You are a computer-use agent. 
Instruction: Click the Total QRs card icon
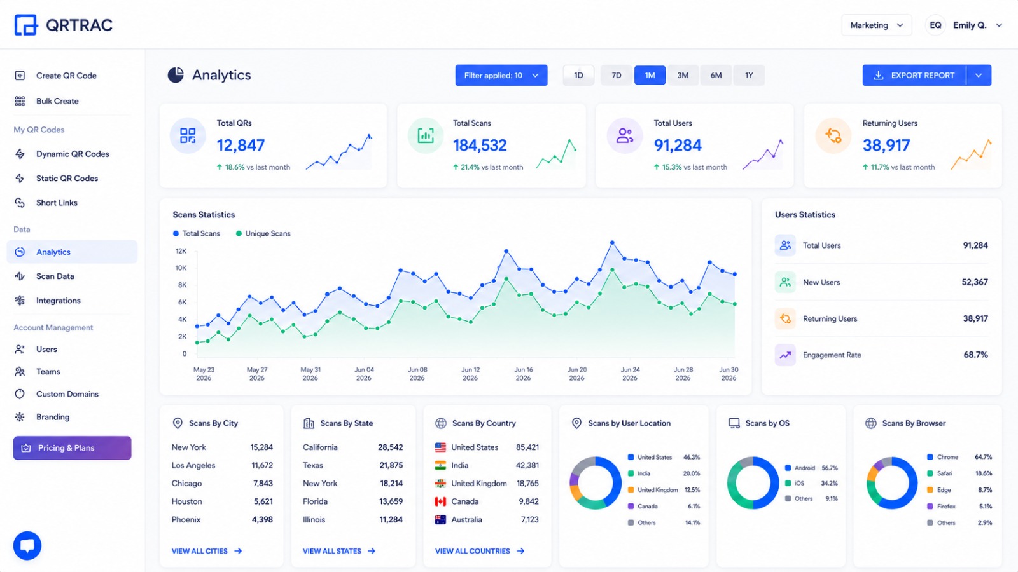click(188, 135)
